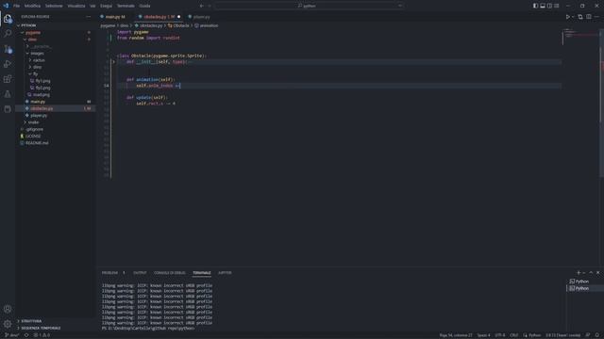
Task: Click the animation breadcrumb item
Action: (209, 25)
